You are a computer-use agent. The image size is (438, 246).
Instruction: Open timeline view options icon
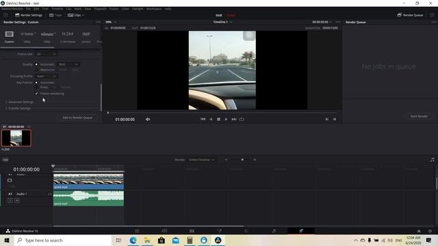pyautogui.click(x=5, y=160)
